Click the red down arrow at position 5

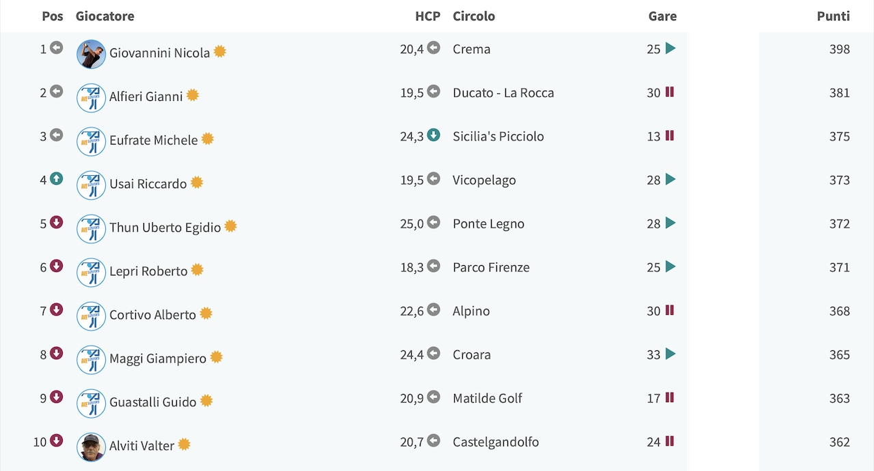coord(57,222)
